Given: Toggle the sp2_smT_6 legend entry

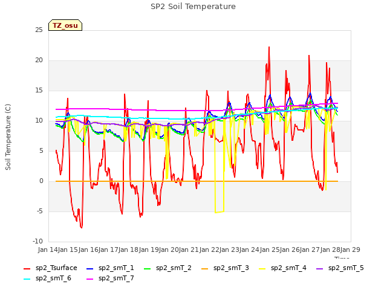Looking at the screenshot, I should pos(47,279).
